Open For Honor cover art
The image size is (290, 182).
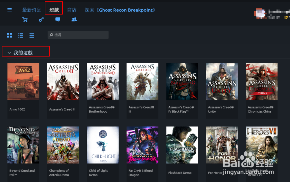[x=222, y=145]
